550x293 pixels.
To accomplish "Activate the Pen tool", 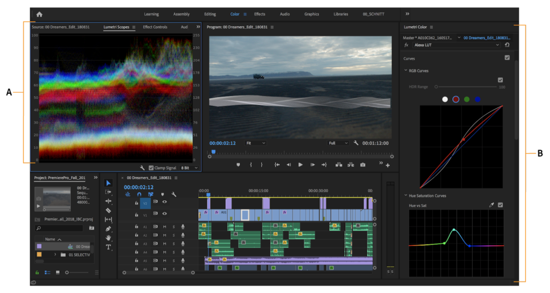I will [x=108, y=229].
